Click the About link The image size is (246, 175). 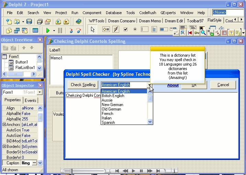pyautogui.click(x=173, y=85)
